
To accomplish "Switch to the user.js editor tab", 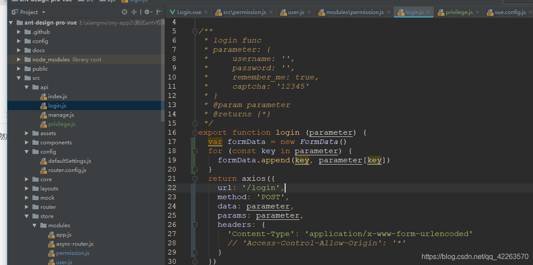I will 296,12.
